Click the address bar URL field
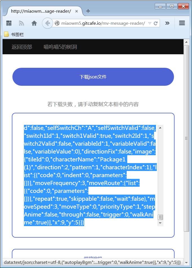The image size is (192, 268). point(103,23)
